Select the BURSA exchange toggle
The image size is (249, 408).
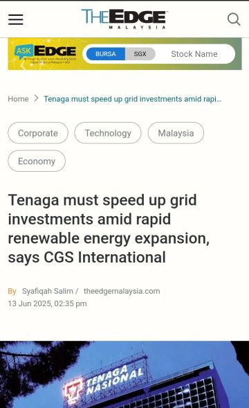coord(106,54)
